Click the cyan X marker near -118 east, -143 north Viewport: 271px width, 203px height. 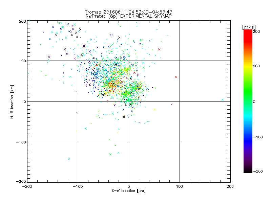pos(69,159)
